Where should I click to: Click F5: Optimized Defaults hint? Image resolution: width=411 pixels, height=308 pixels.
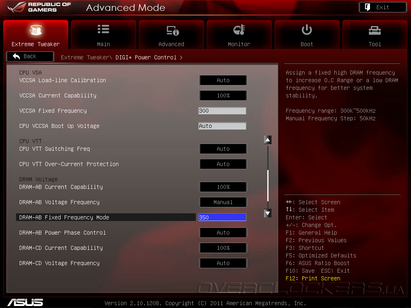pyautogui.click(x=321, y=255)
